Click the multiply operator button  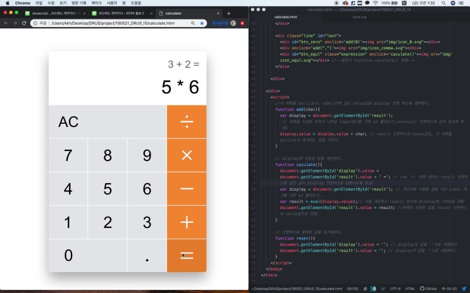coord(187,155)
